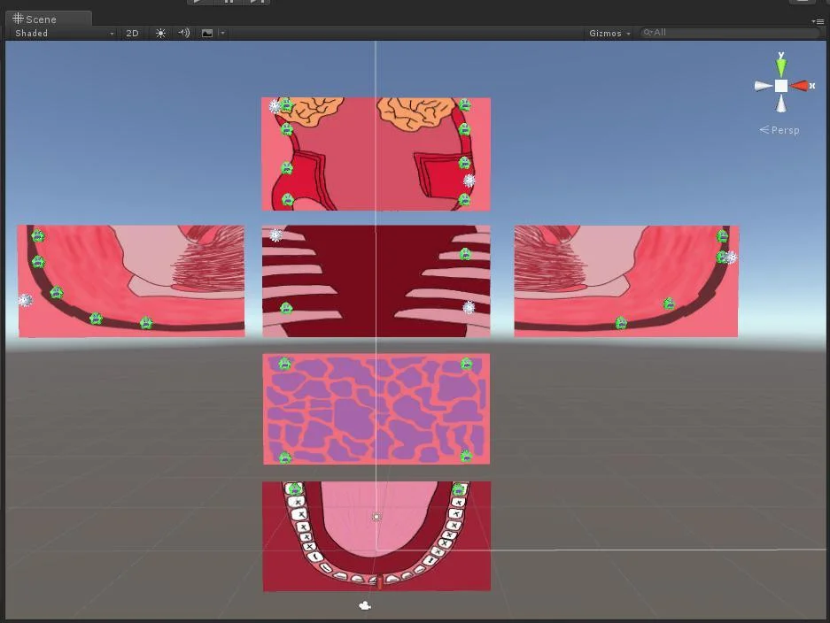Toggle scene audio with the speaker icon
The height and width of the screenshot is (623, 830).
(x=183, y=34)
